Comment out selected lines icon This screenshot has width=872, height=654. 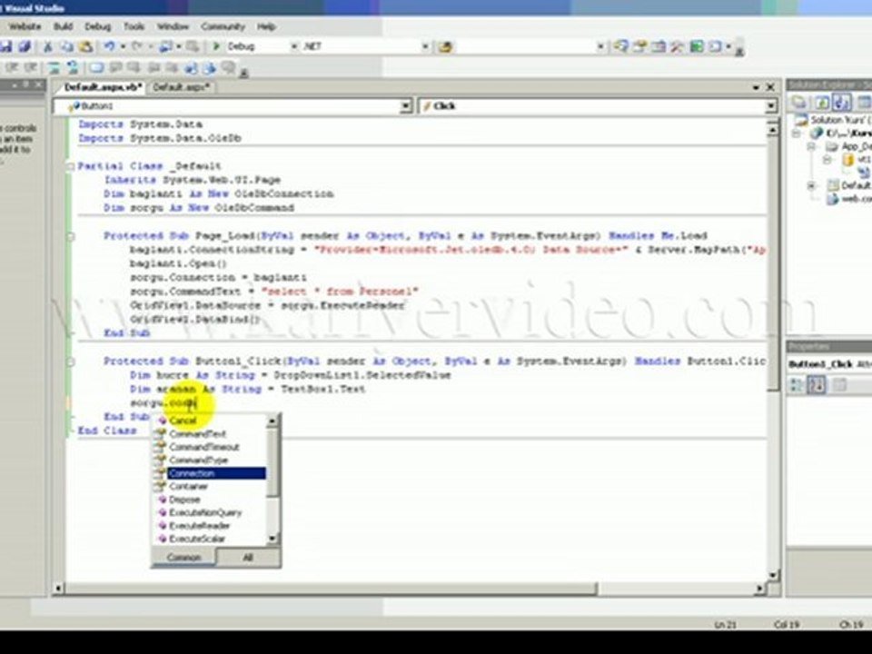[x=54, y=68]
